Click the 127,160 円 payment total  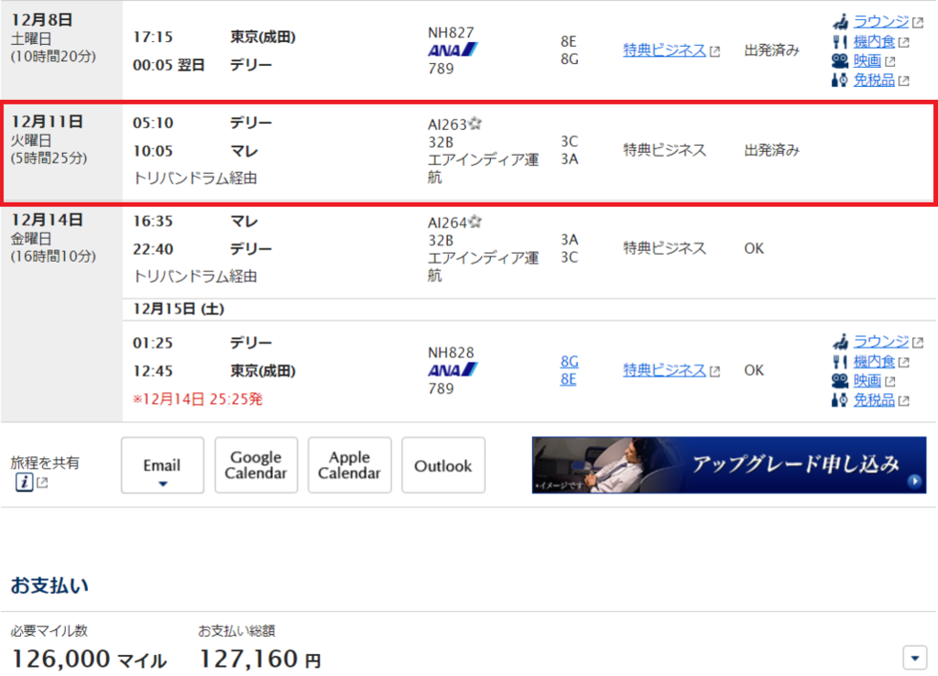click(x=259, y=660)
